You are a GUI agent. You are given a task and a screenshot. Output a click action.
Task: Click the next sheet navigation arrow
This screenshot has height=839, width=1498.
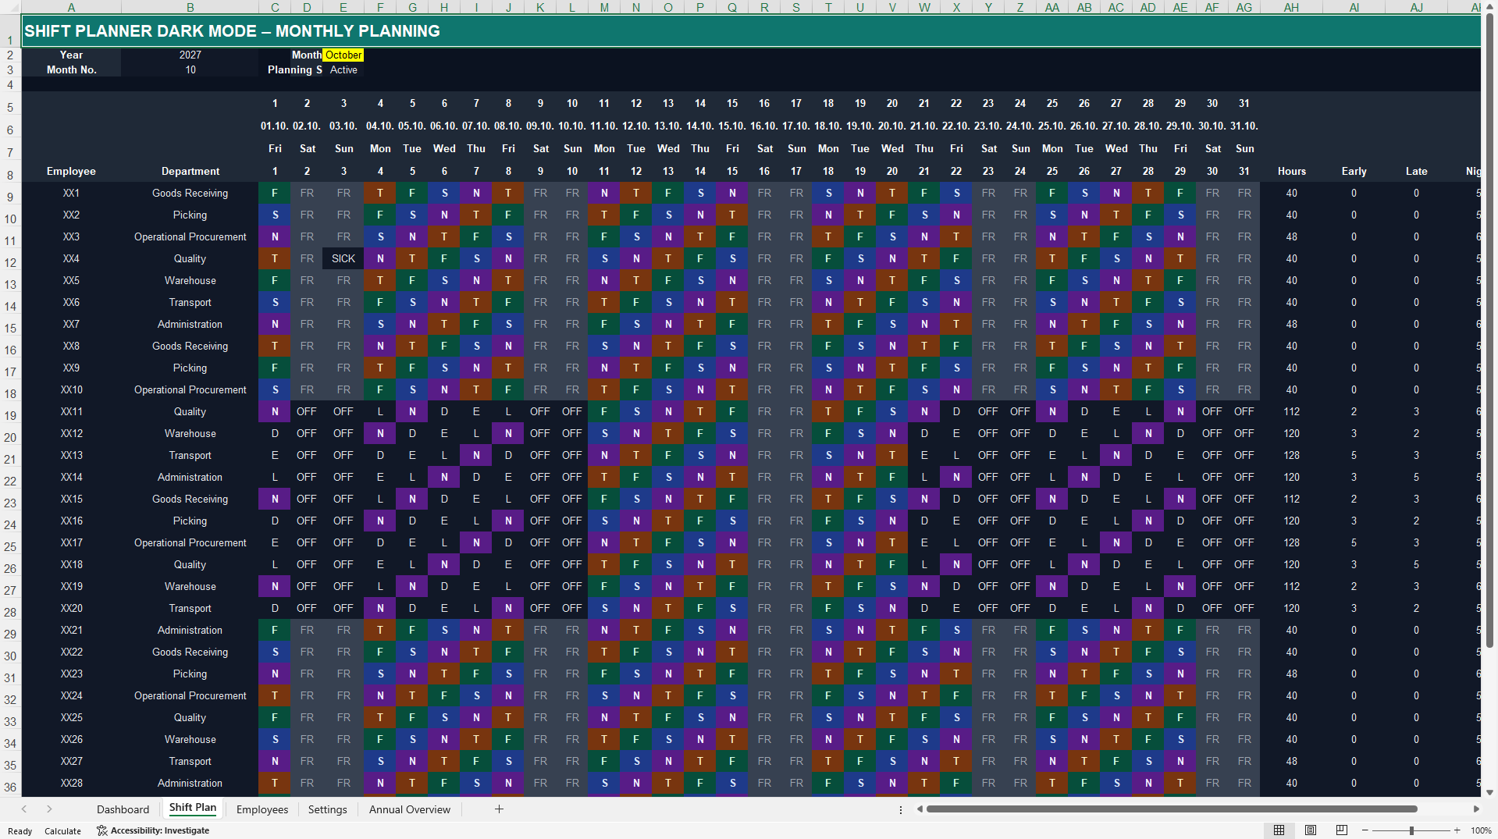coord(49,809)
